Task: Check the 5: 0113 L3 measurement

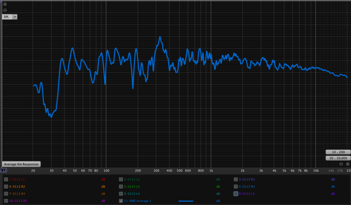Action: click(x=121, y=187)
